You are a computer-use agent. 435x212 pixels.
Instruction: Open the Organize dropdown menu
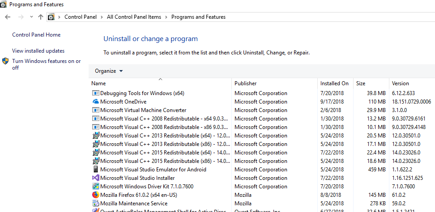pos(108,71)
